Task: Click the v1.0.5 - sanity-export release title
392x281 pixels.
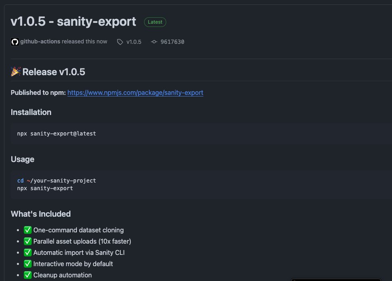Action: click(73, 21)
